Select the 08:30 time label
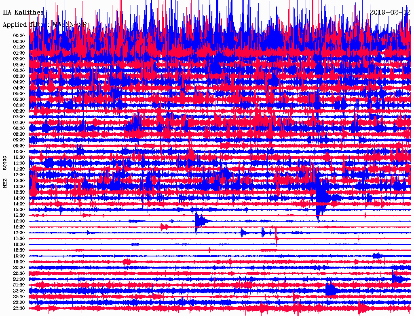 point(19,135)
